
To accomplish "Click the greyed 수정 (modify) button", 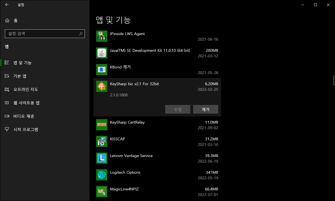I will (x=178, y=109).
